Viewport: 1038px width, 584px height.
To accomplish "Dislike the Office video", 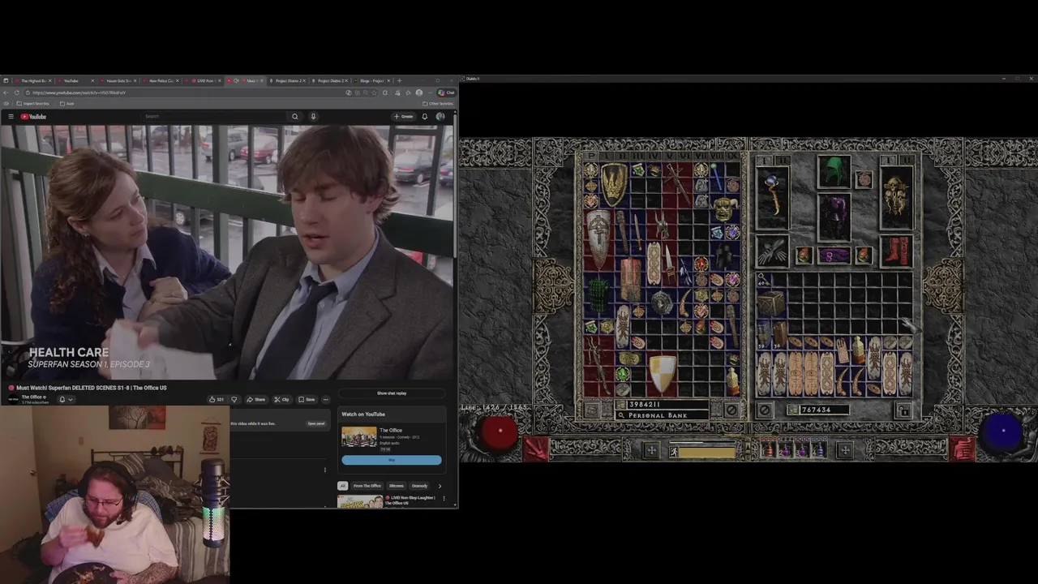I will pyautogui.click(x=234, y=399).
